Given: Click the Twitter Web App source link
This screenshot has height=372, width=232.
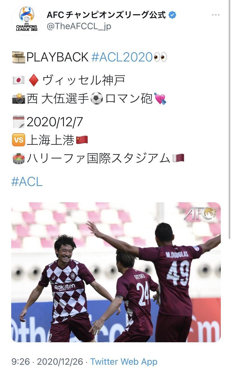Looking at the screenshot, I should pyautogui.click(x=124, y=362).
